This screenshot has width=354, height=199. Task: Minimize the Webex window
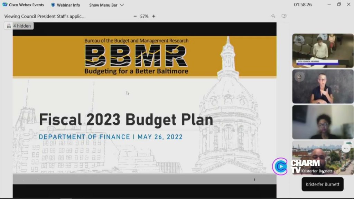(x=329, y=4)
